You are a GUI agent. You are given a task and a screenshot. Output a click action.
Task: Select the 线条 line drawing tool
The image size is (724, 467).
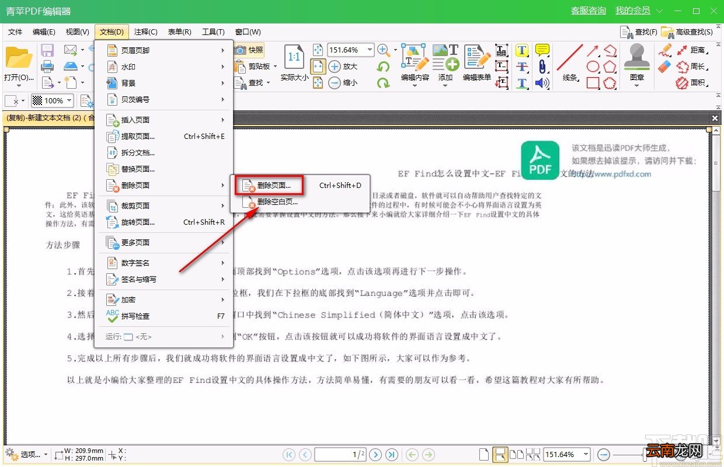pyautogui.click(x=570, y=64)
